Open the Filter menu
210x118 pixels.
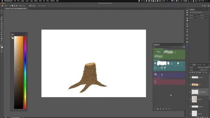click(40, 1)
